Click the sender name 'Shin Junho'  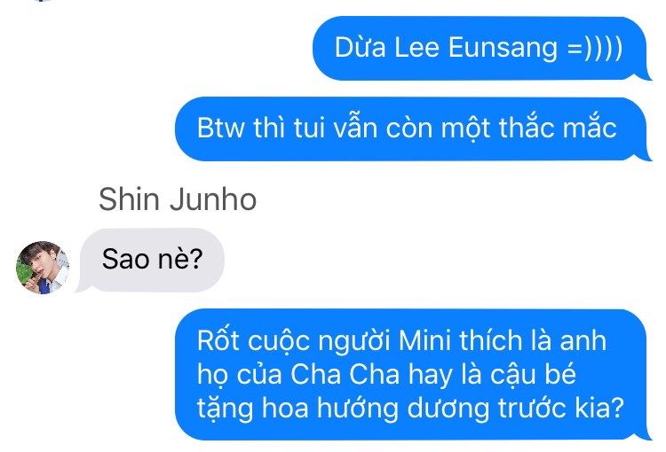pyautogui.click(x=178, y=199)
